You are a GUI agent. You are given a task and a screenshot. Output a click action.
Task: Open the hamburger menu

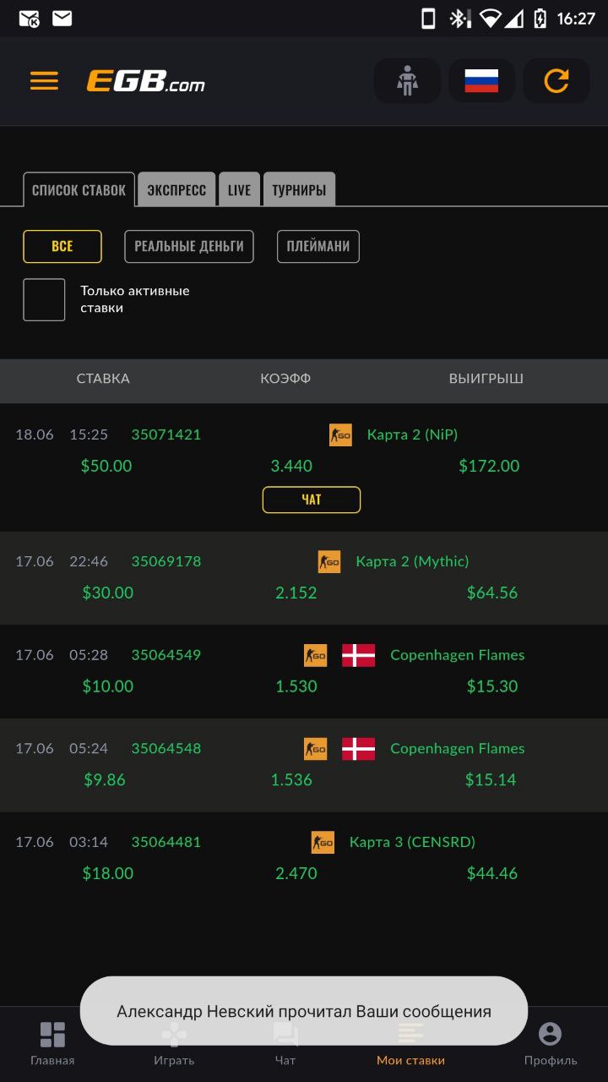pos(44,81)
